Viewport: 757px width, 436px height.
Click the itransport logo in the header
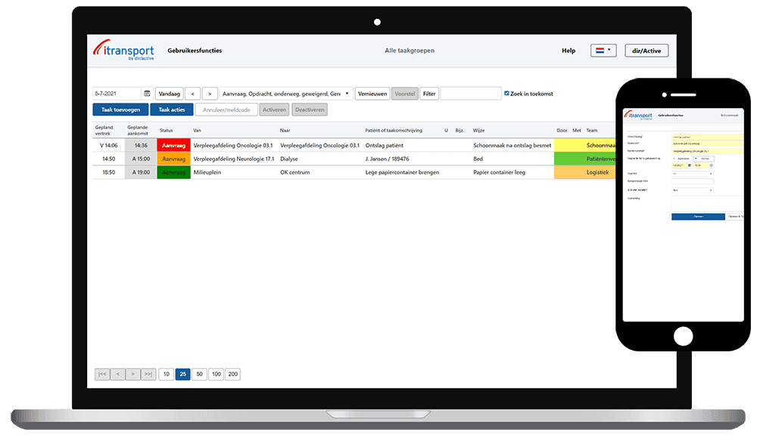pos(119,51)
